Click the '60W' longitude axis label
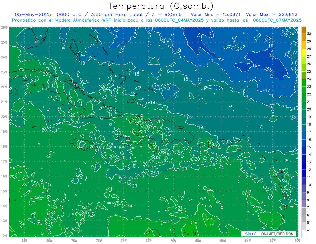 [x=297, y=240]
